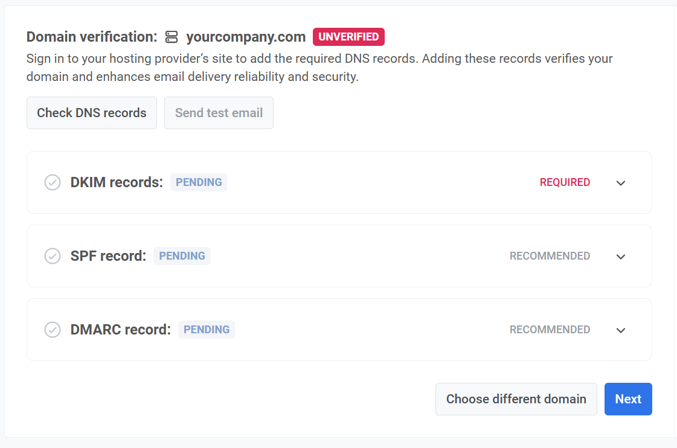Click the PENDING badge next to DKIM records
Screen dimensions: 677x448
199,182
